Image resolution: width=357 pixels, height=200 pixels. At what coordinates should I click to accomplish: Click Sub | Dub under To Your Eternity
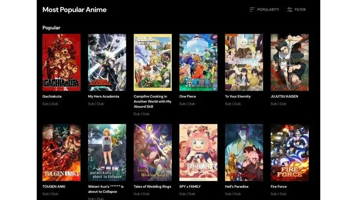[233, 104]
